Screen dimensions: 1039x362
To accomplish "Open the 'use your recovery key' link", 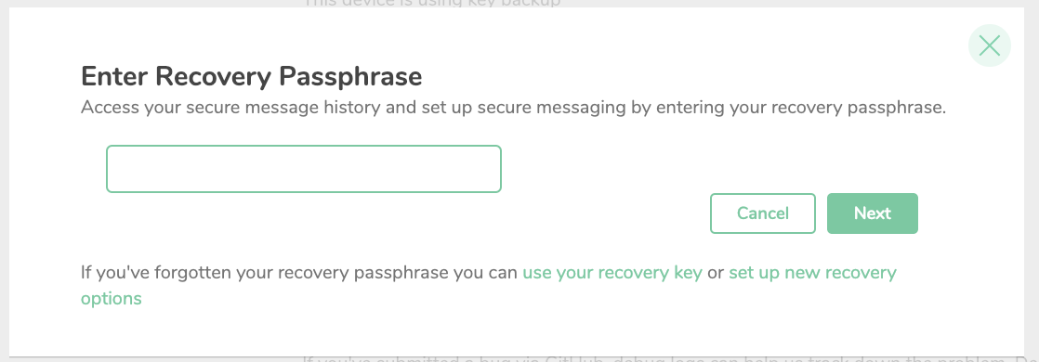I will (612, 273).
